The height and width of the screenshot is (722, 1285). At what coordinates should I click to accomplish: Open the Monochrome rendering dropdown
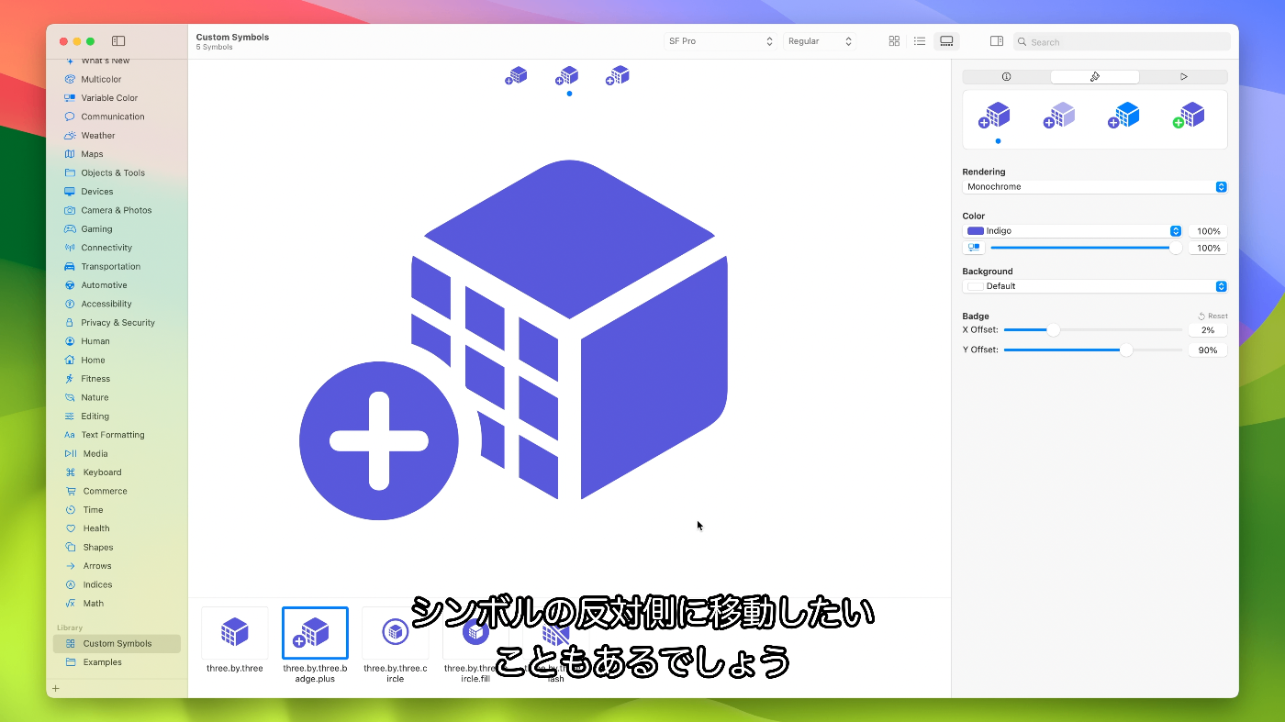click(1095, 187)
